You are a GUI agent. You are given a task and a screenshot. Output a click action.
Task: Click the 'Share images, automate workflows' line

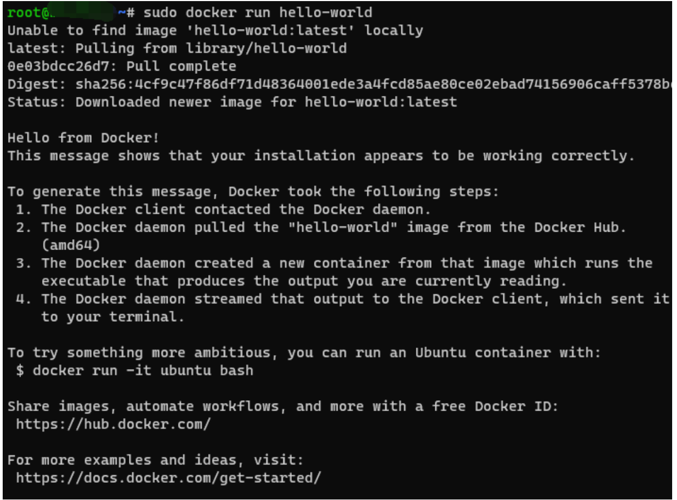(x=283, y=406)
